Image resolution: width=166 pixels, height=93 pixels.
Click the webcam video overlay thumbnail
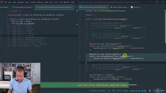pos(20,78)
